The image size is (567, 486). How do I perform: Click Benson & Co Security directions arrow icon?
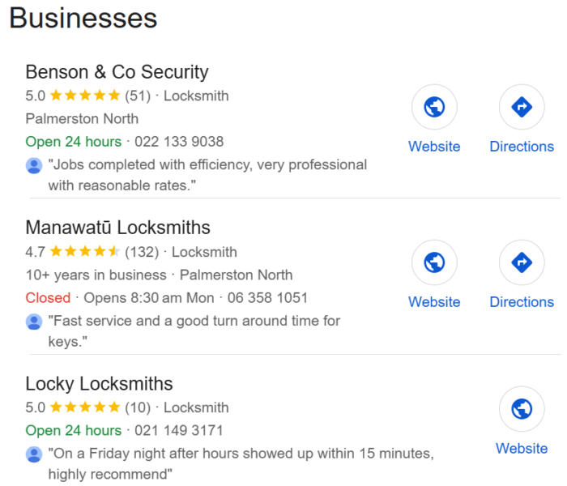click(x=522, y=107)
